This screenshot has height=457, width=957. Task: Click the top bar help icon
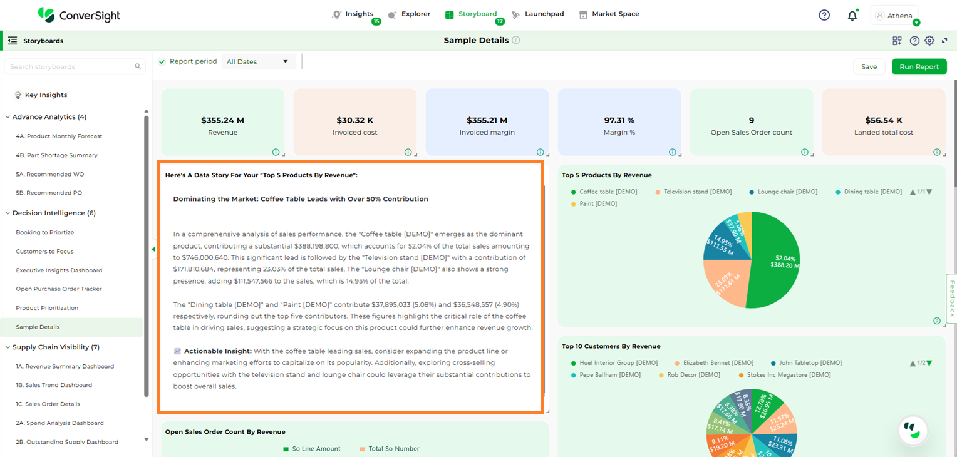[x=824, y=15]
